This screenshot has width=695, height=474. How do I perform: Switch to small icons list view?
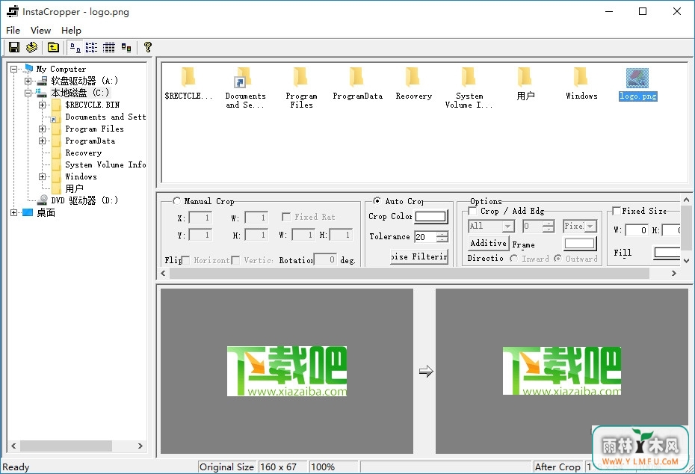pyautogui.click(x=91, y=47)
